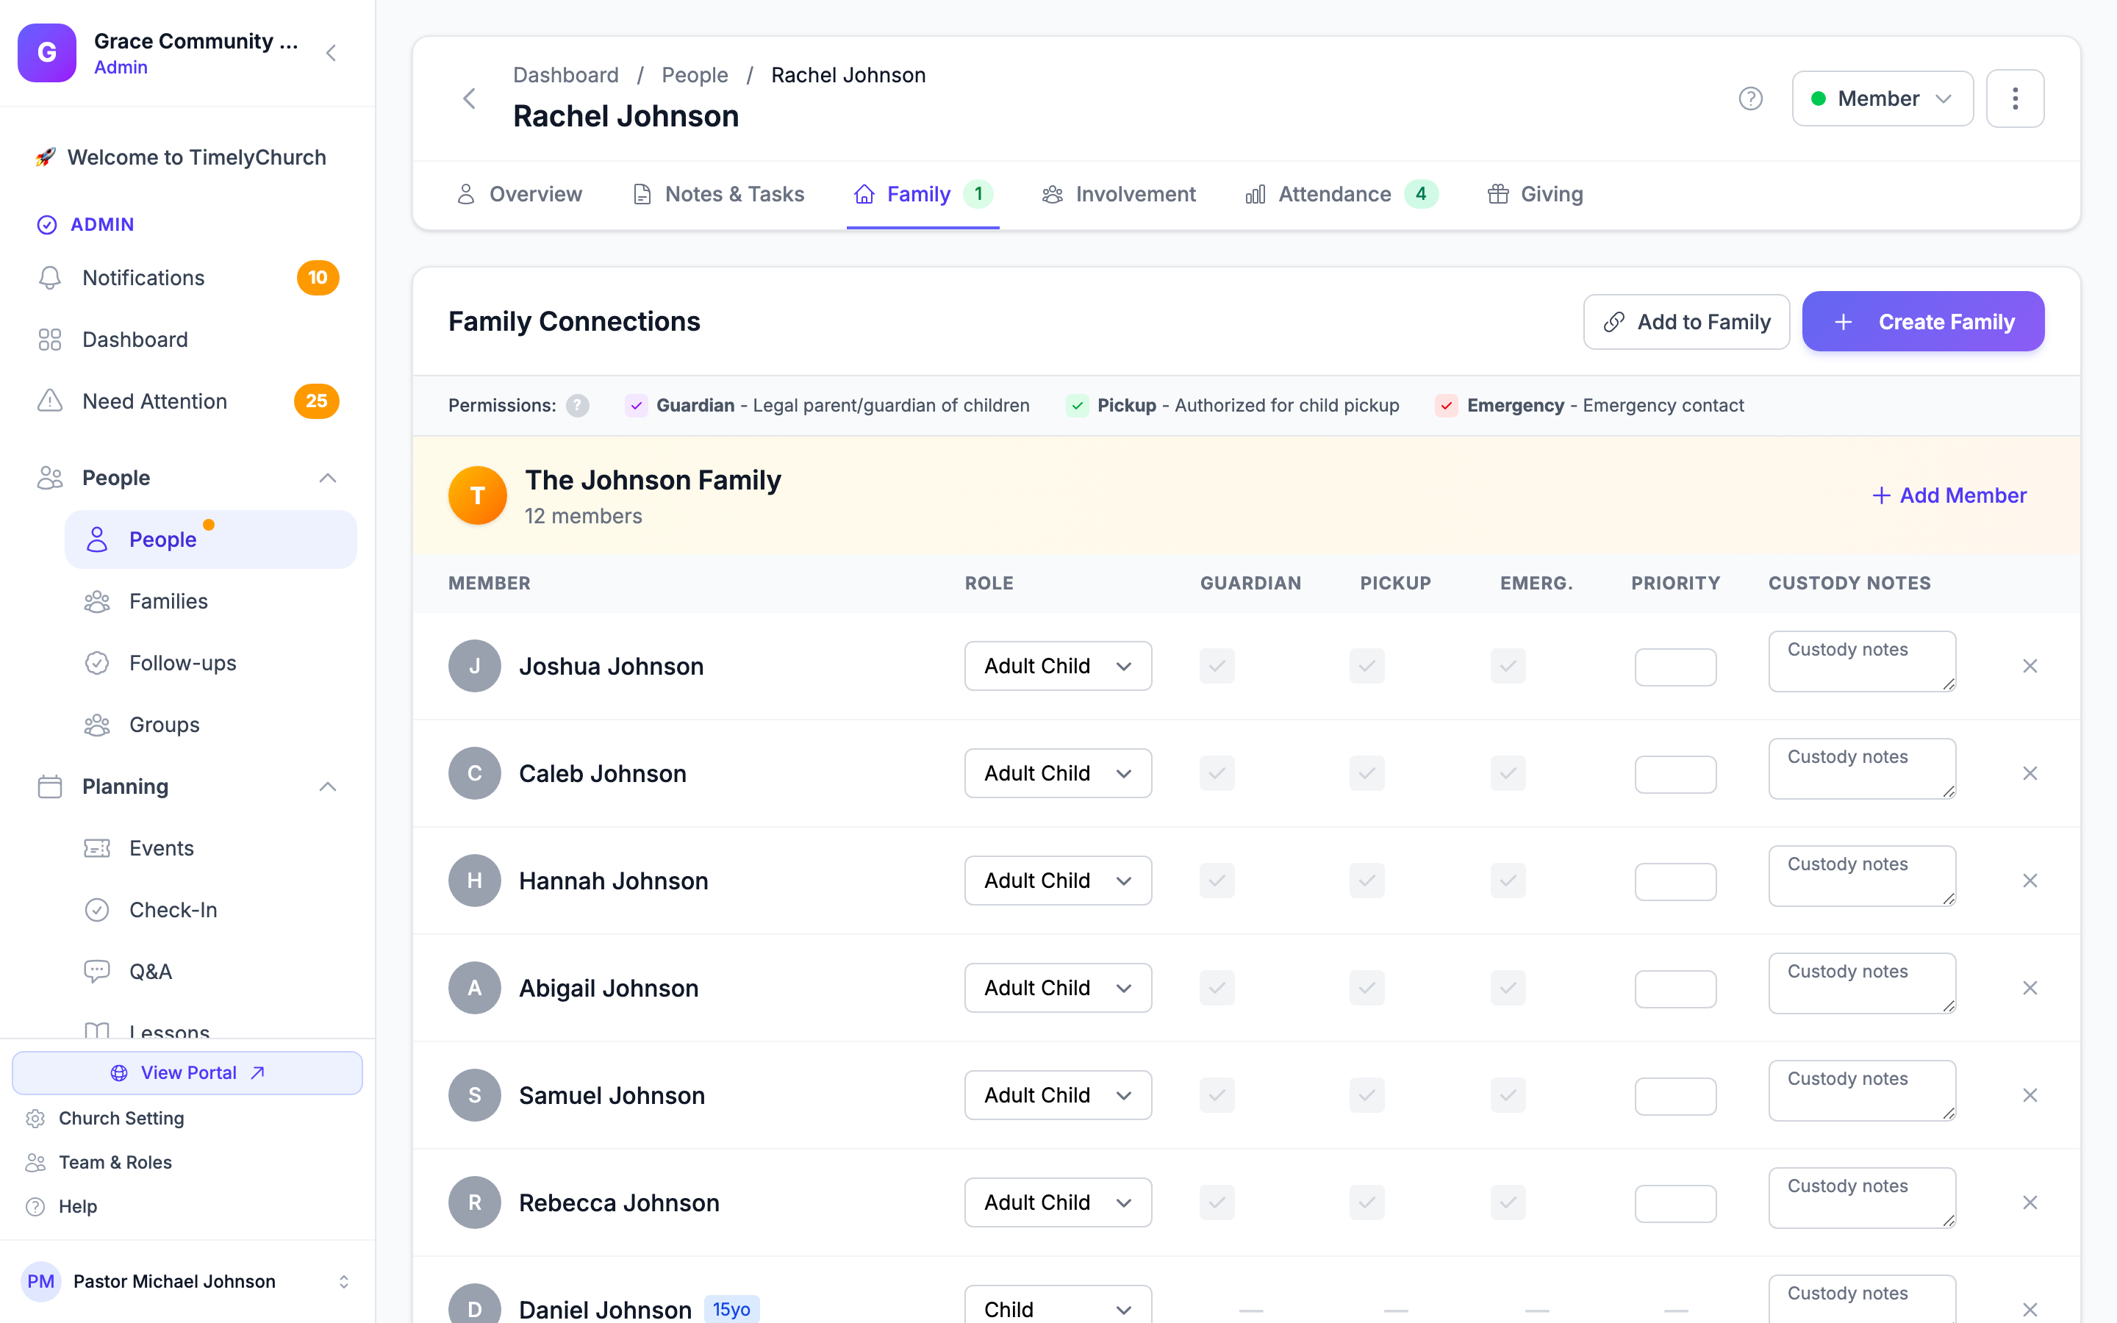Image resolution: width=2117 pixels, height=1323 pixels.
Task: Click Joshua Johnson's avatar
Action: click(x=475, y=667)
